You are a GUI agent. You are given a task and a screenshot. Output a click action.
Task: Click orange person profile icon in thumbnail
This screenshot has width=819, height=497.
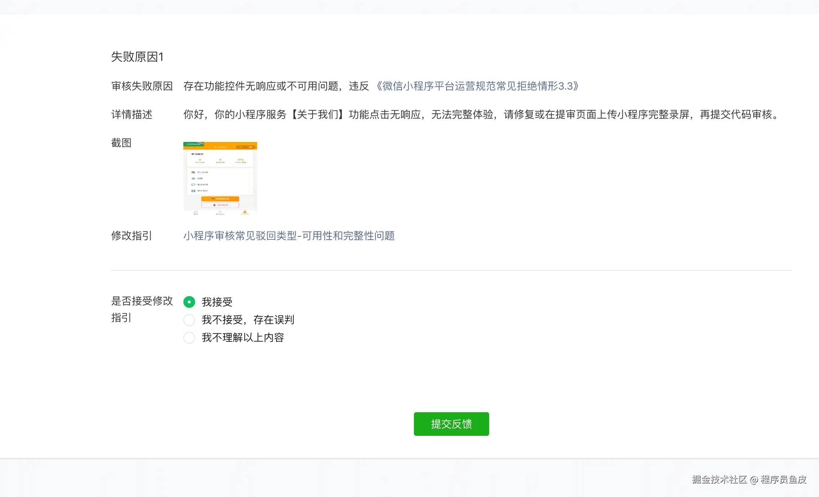click(x=245, y=213)
